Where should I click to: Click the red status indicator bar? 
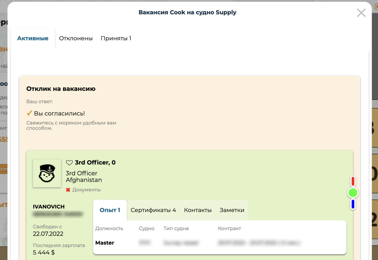pyautogui.click(x=353, y=181)
